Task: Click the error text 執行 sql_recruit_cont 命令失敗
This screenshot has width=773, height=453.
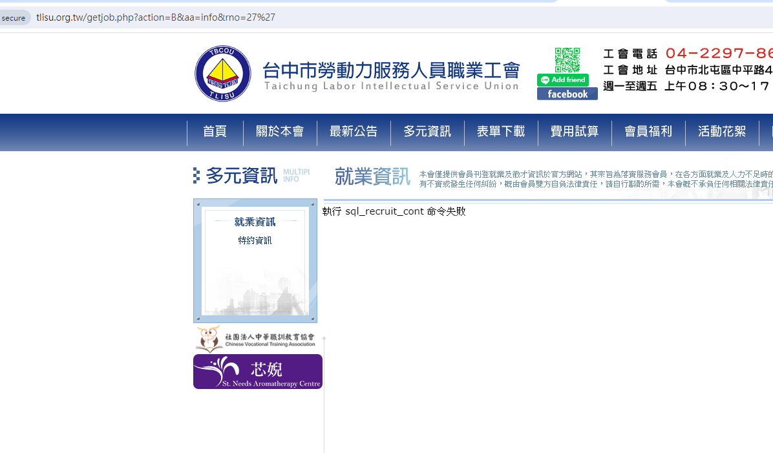Action: (x=394, y=211)
